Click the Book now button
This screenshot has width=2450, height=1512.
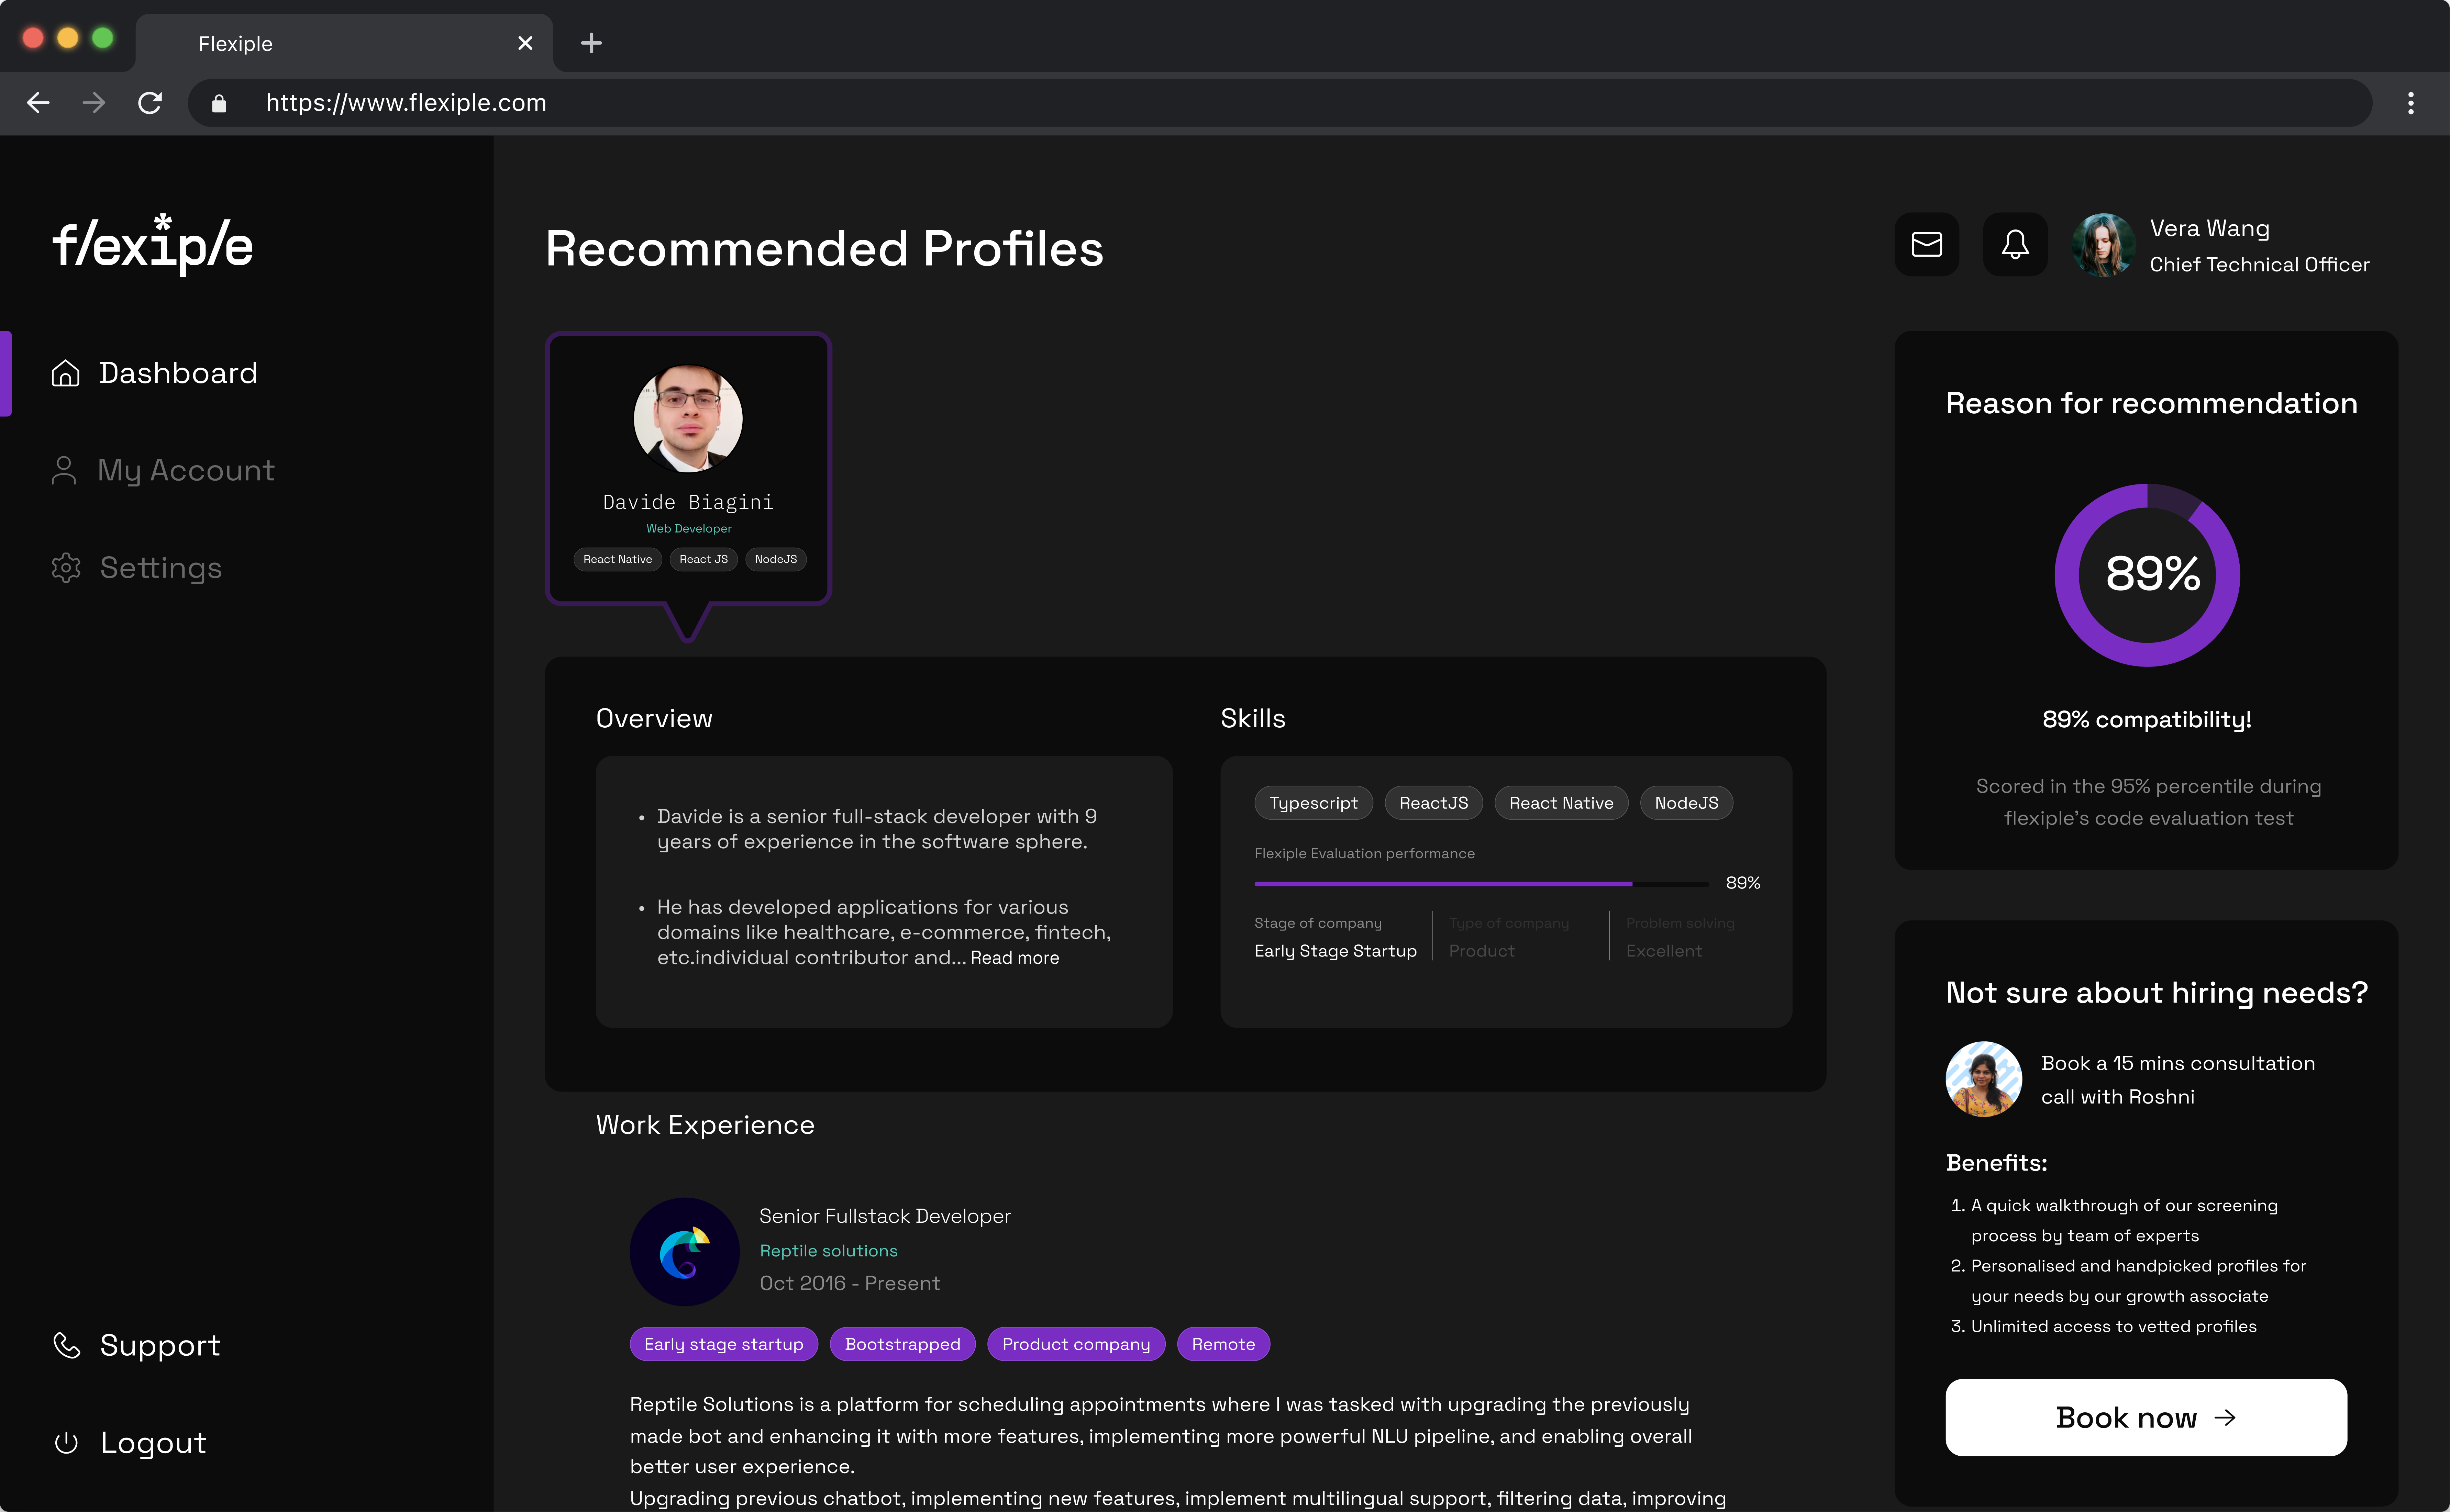[2146, 1418]
